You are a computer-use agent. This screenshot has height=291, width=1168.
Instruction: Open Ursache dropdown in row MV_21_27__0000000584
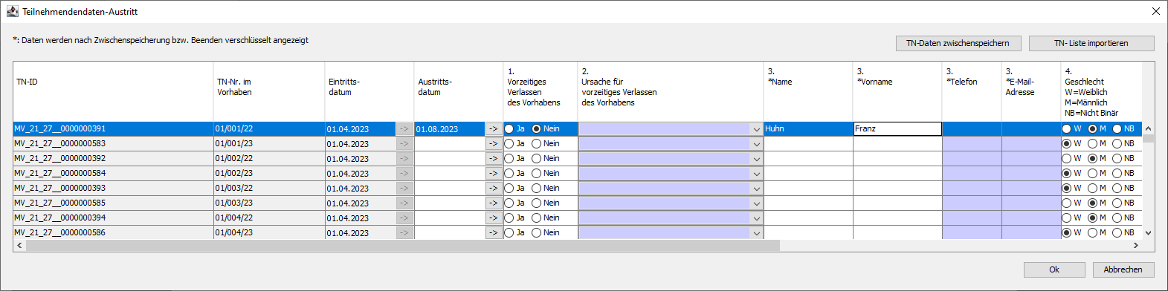pos(756,174)
